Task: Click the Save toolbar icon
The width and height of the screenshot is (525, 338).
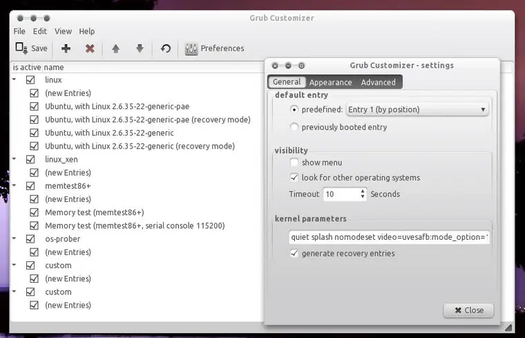Action: 22,48
